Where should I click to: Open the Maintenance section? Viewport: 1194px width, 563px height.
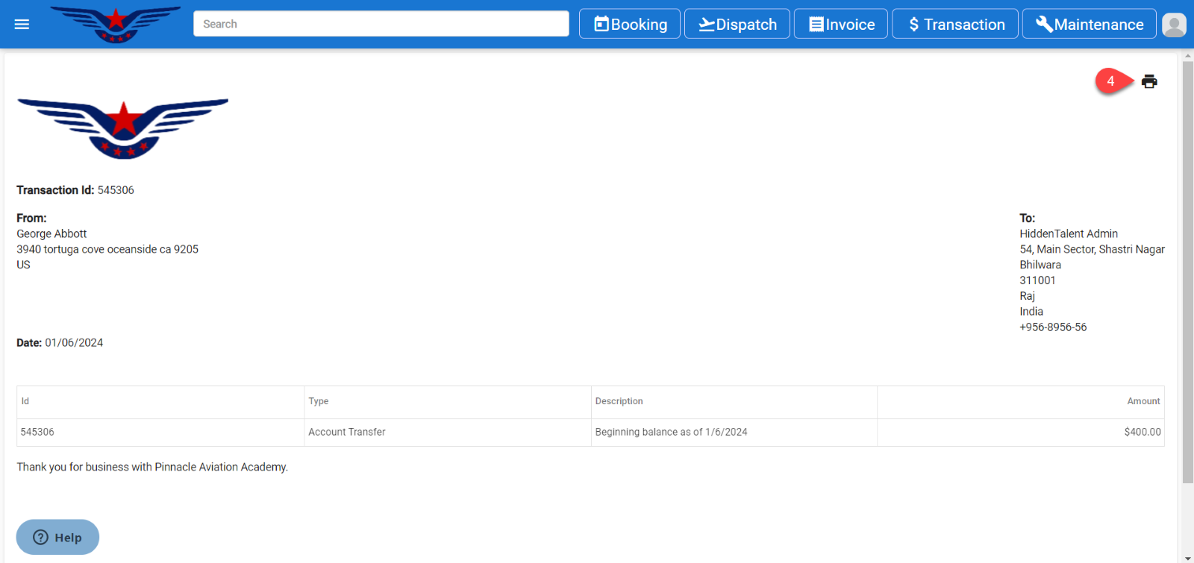coord(1089,24)
